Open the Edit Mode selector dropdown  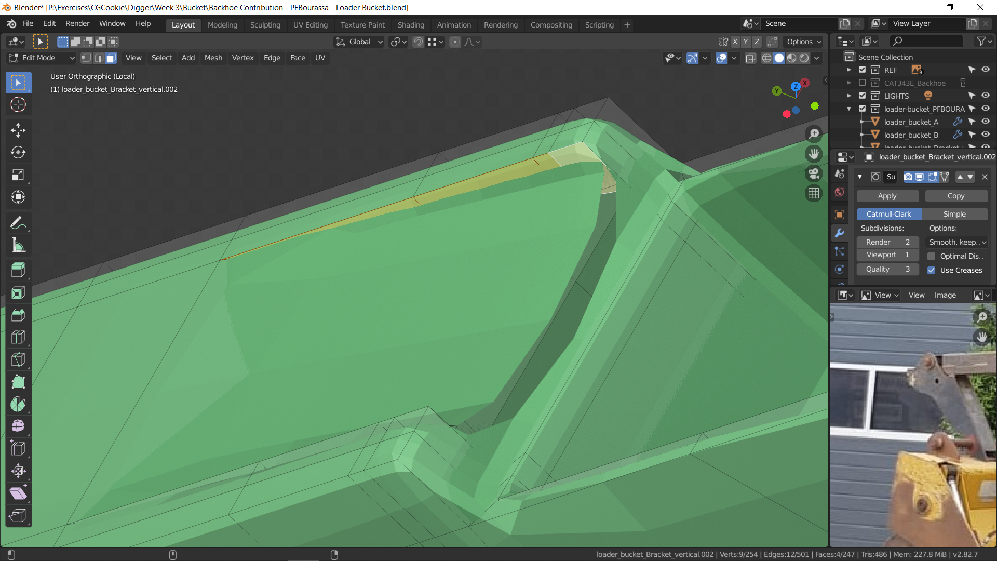(42, 58)
